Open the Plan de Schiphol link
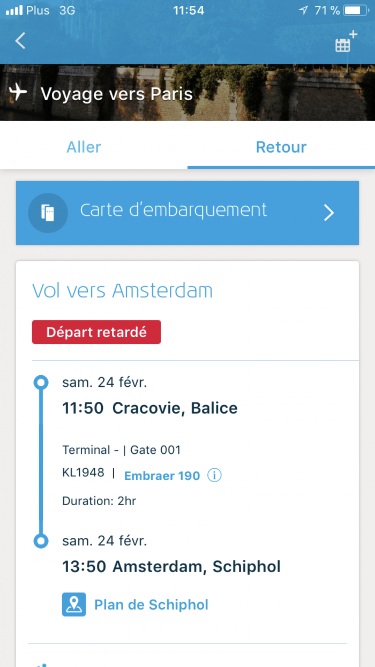 [151, 605]
